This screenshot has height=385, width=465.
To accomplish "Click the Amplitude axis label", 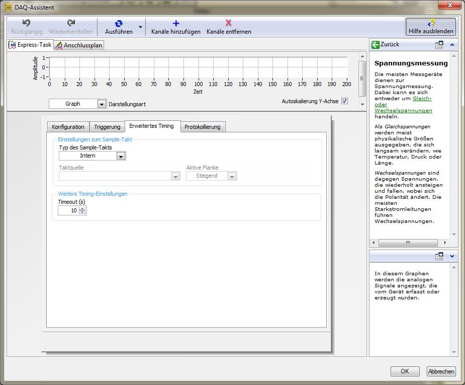I will point(35,68).
